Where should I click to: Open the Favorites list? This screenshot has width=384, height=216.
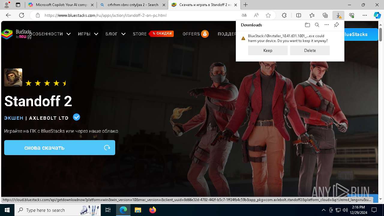point(312,15)
